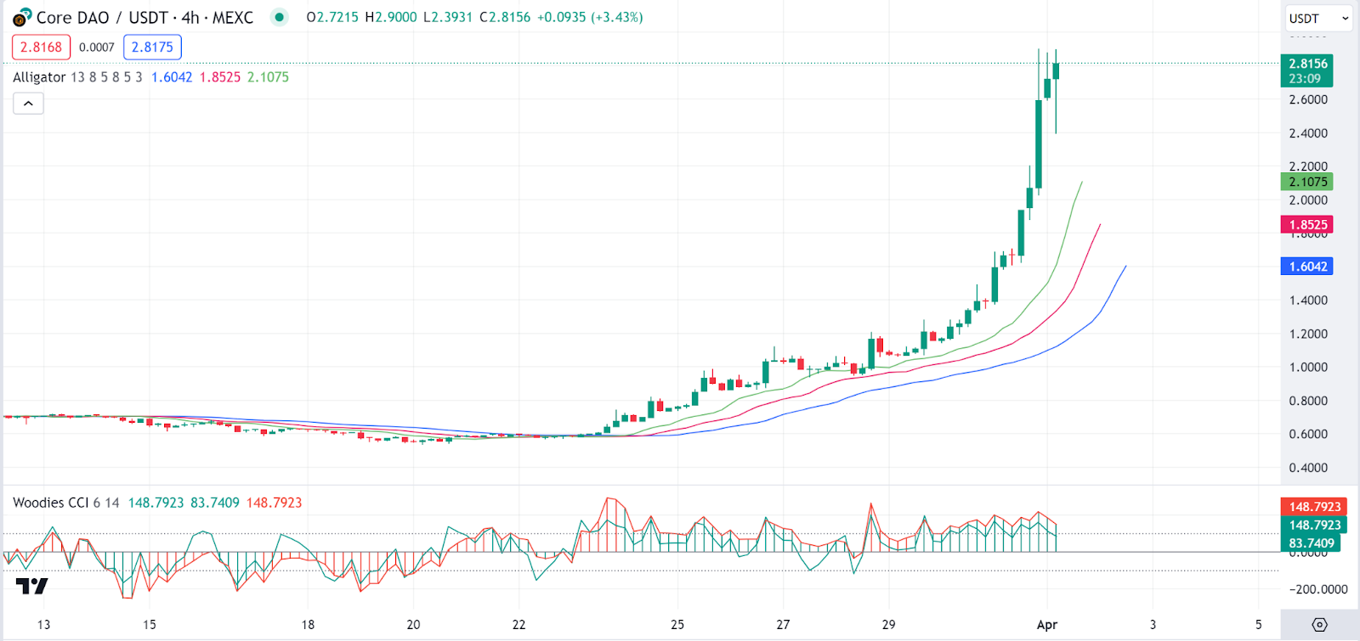The width and height of the screenshot is (1360, 641).
Task: Click the green 2.1075 price axis tag
Action: [x=1306, y=182]
